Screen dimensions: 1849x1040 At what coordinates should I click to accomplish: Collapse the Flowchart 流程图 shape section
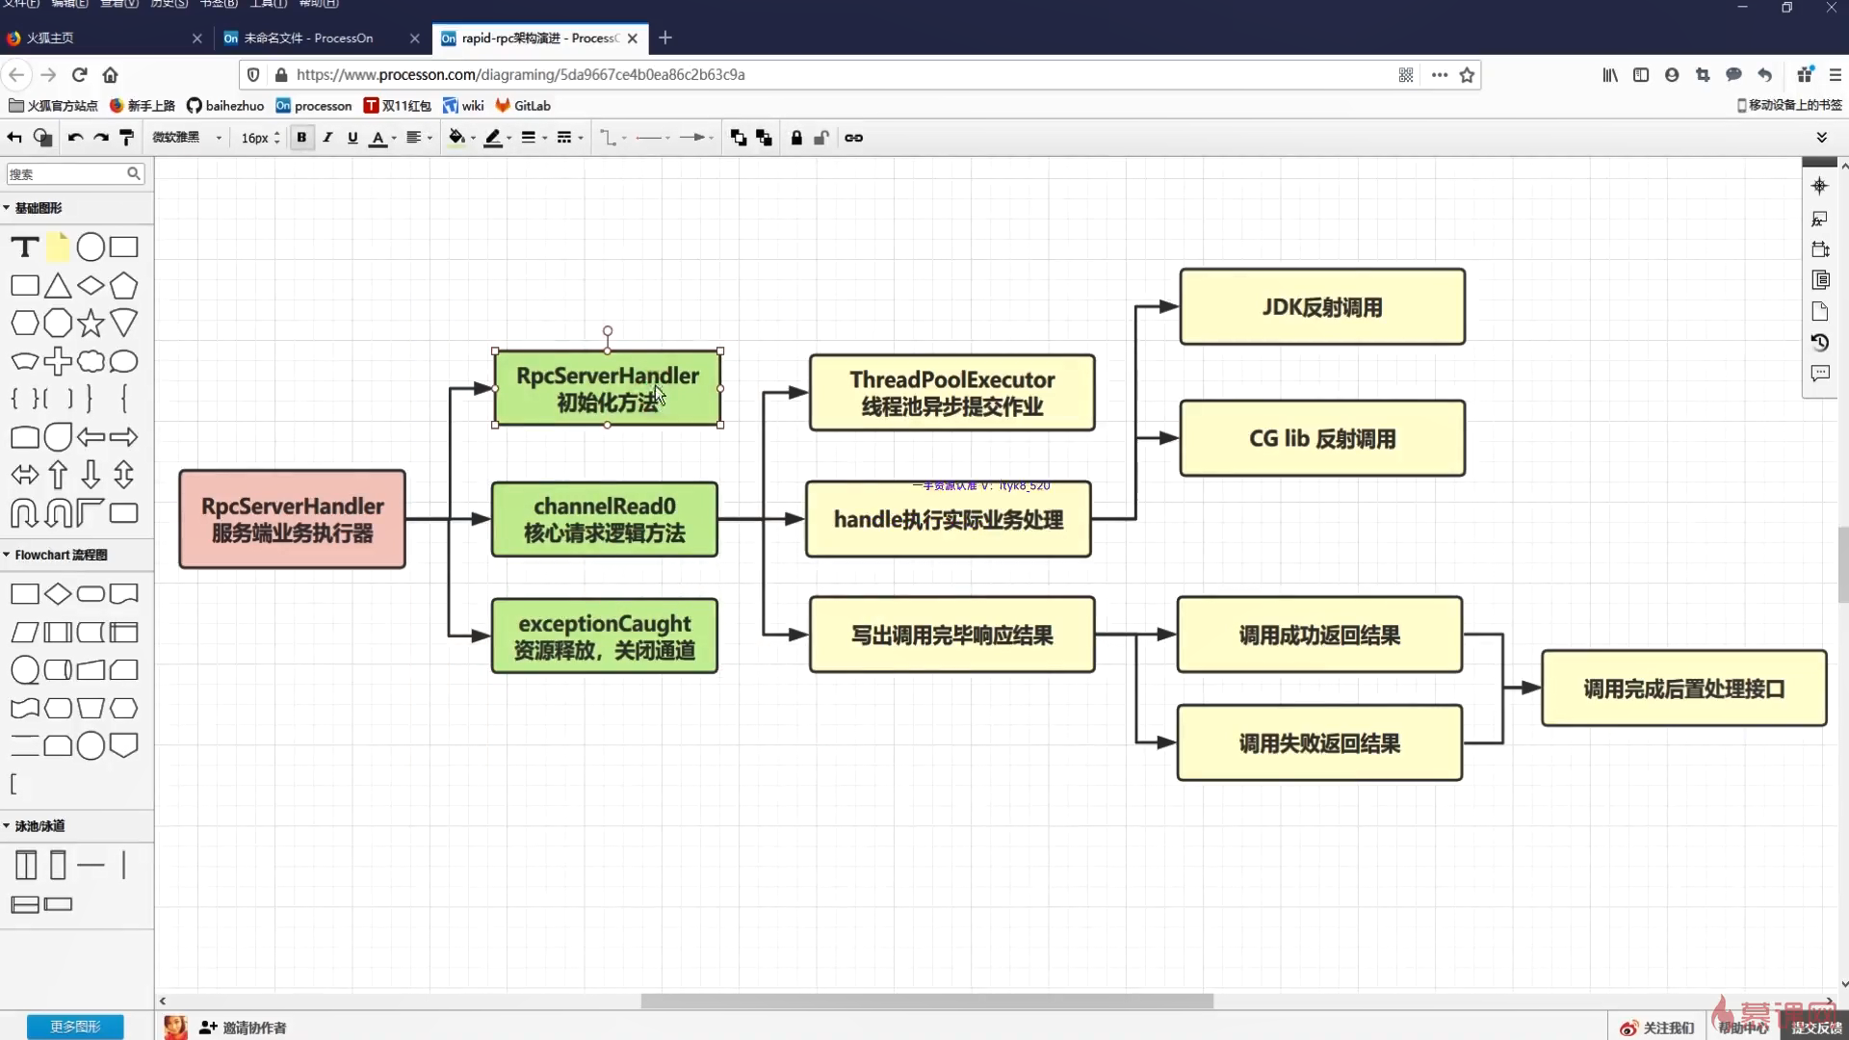point(58,555)
